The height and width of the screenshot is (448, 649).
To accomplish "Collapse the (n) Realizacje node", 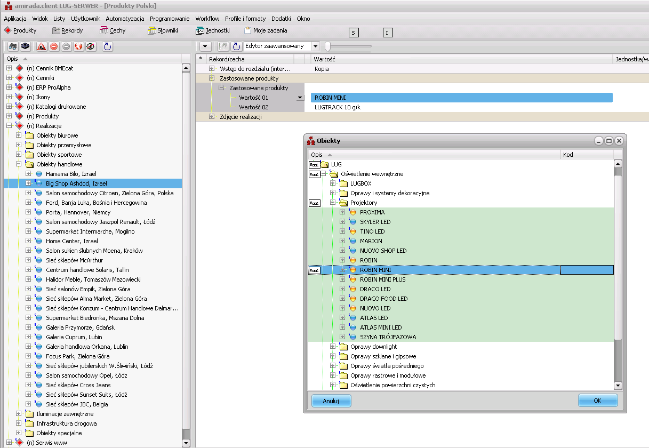I will pyautogui.click(x=9, y=126).
